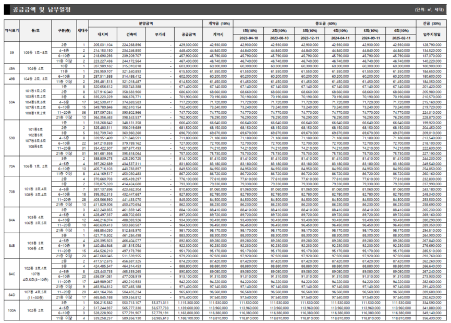Viewport: 451px width, 323px height.
Task: Click the 부가세 value '58,985,613'
Action: [x=160, y=318]
